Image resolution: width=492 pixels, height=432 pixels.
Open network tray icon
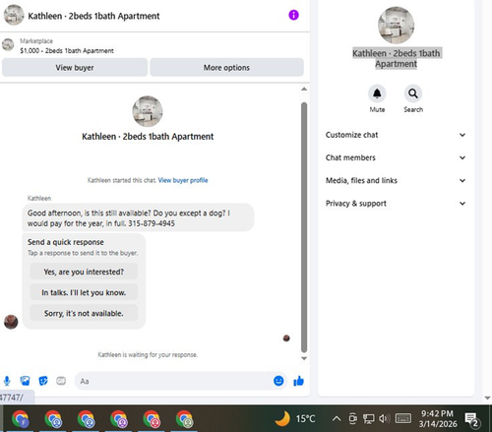(x=368, y=418)
